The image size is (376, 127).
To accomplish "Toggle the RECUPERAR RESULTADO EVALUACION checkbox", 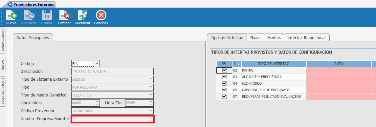I will click(224, 96).
